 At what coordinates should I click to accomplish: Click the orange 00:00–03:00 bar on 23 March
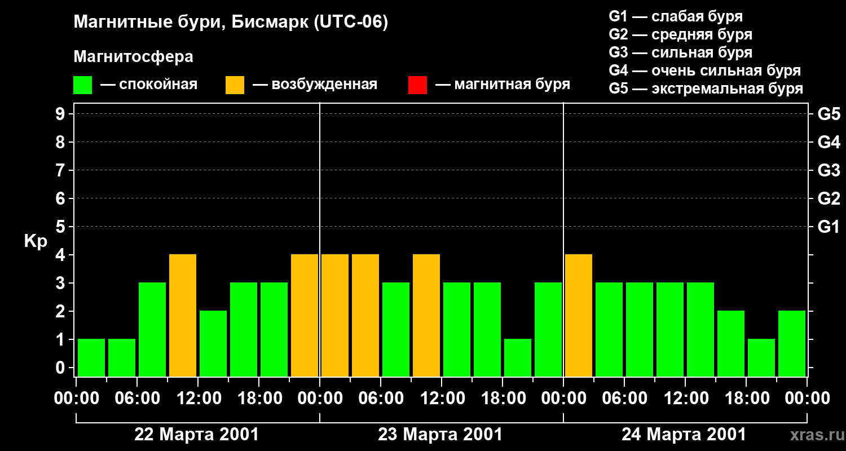pyautogui.click(x=335, y=315)
